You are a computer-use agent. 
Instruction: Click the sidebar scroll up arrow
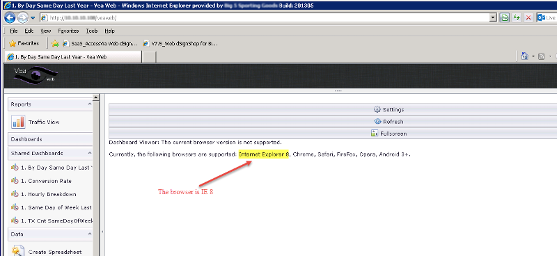[95, 97]
